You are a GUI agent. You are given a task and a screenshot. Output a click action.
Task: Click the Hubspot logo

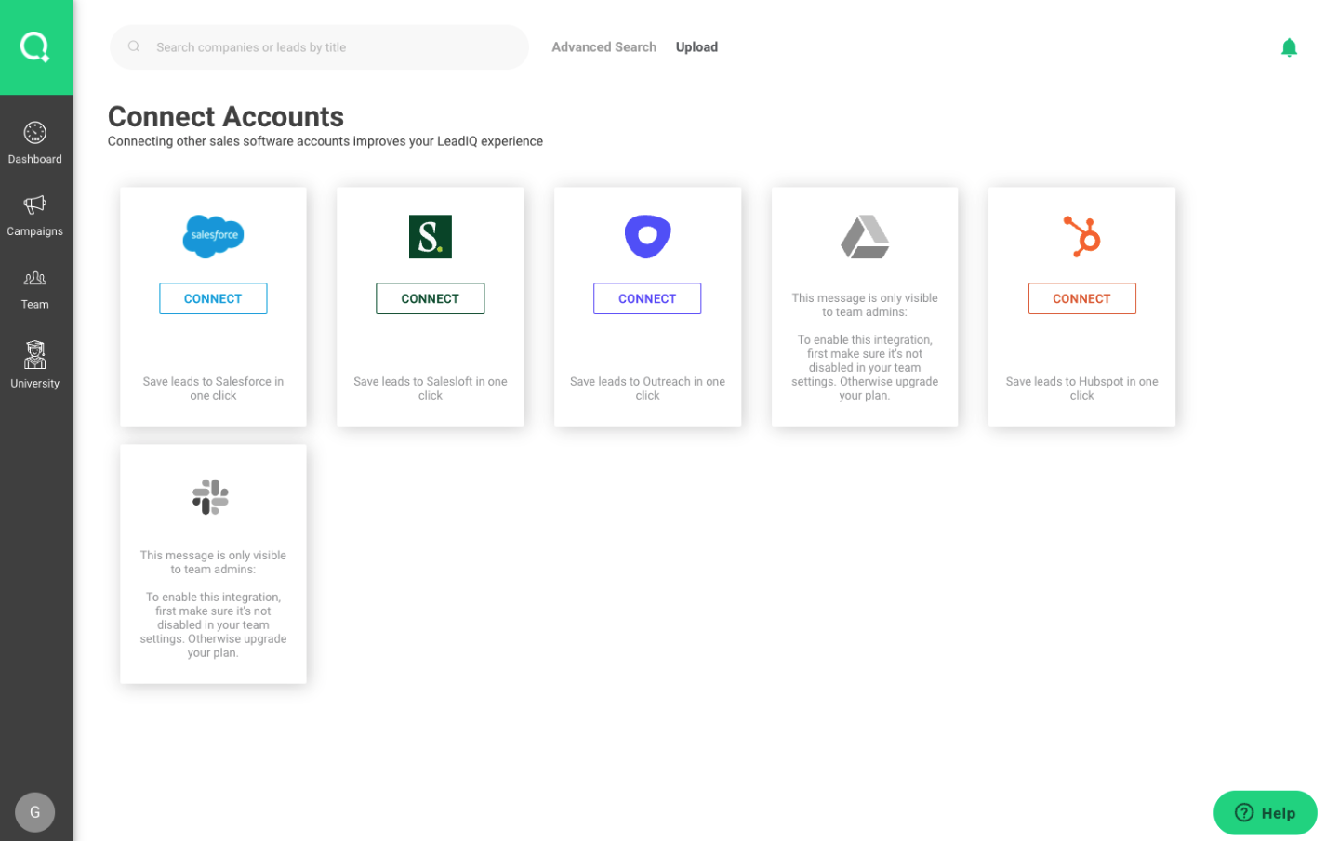click(1082, 236)
